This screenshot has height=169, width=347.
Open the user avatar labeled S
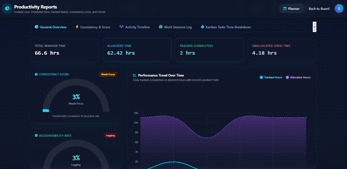click(x=339, y=8)
